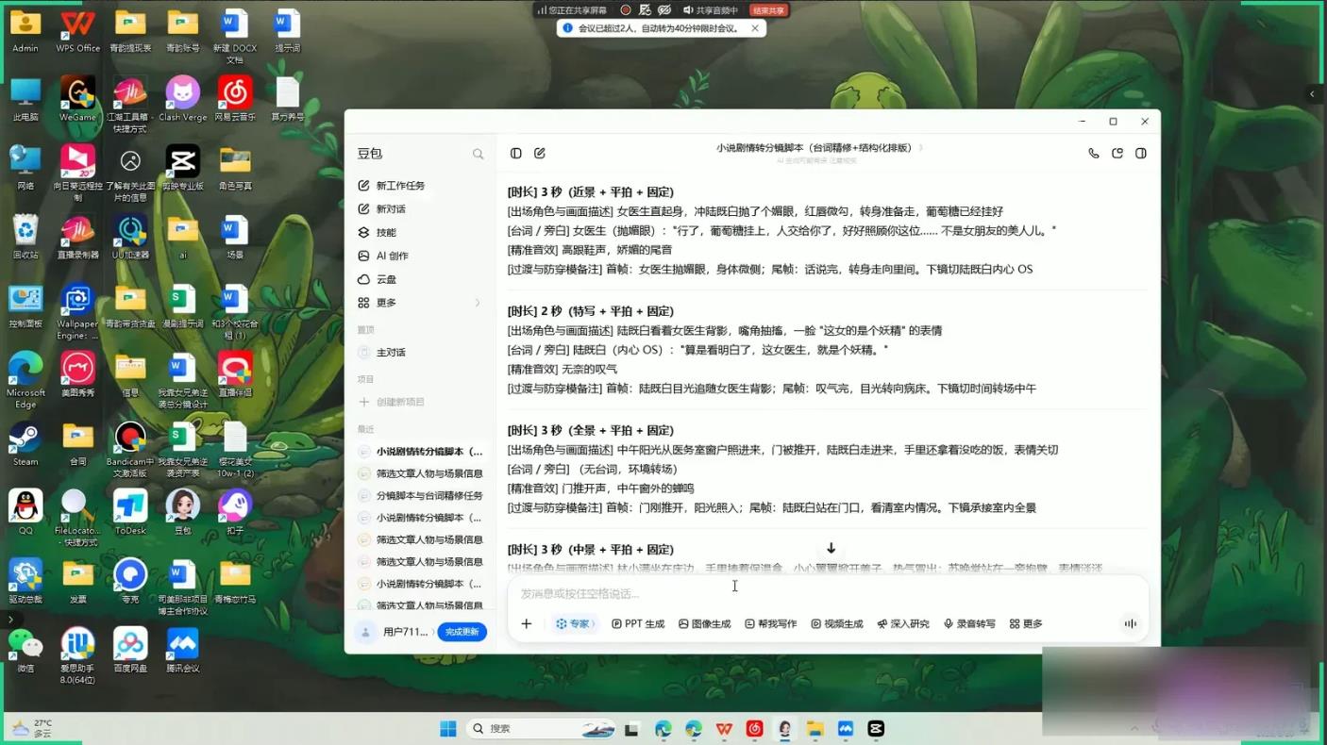
Task: Select the ToDesk desktop icon
Action: pyautogui.click(x=130, y=513)
